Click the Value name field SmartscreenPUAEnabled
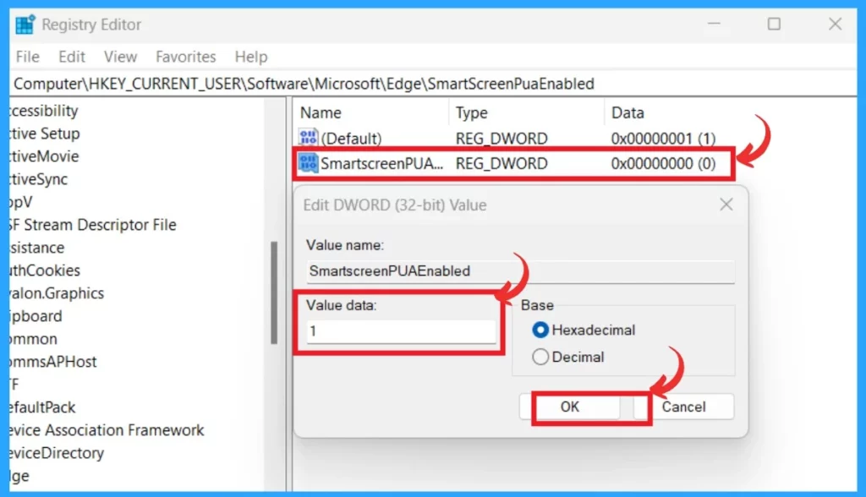The width and height of the screenshot is (866, 497). point(521,271)
